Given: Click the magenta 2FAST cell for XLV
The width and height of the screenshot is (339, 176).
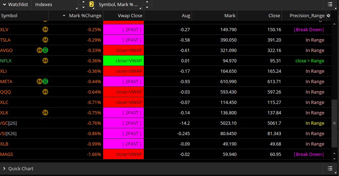Looking at the screenshot, I should [123, 29].
